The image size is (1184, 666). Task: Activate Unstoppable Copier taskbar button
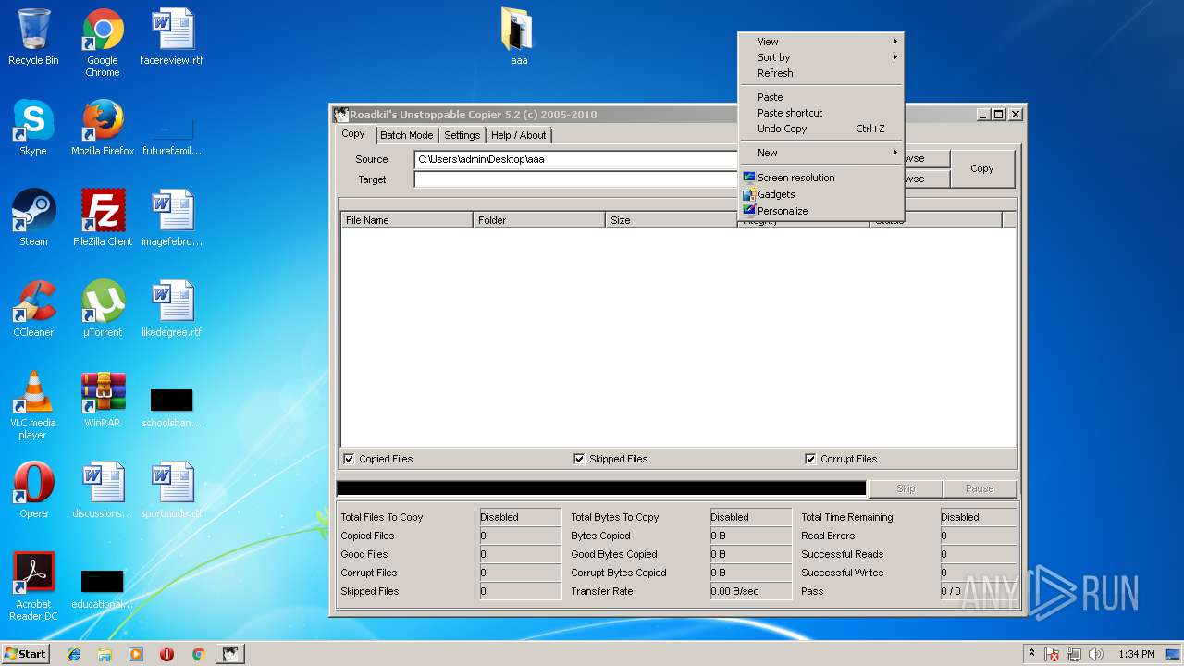229,654
